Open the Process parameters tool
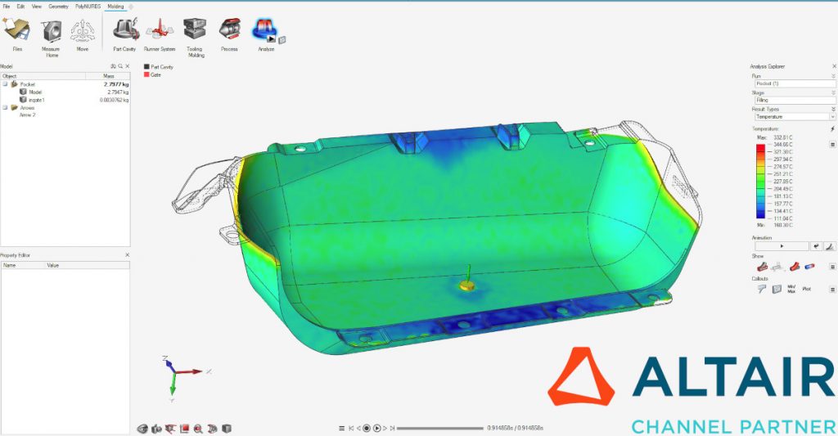Screen dimensions: 838x436 [x=229, y=31]
